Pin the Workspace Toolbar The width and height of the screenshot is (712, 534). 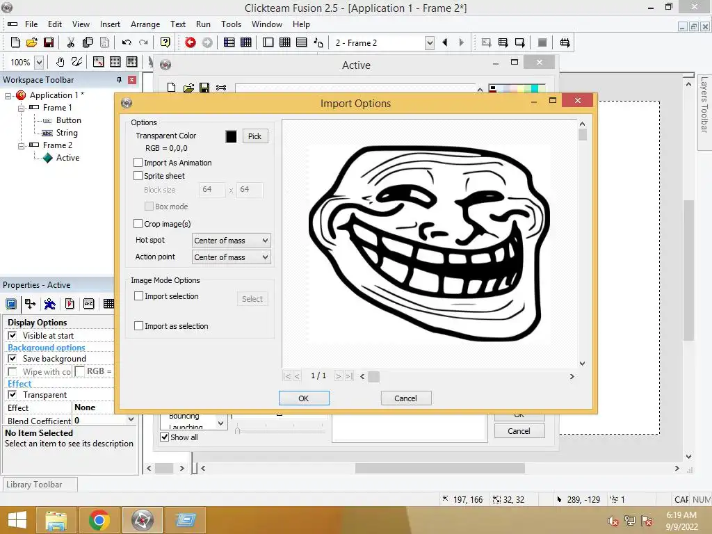click(119, 80)
